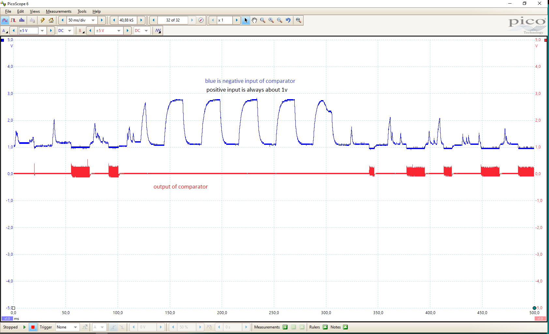Click Channel A blue axis marker
Image resolution: width=549 pixels, height=334 pixels.
pyautogui.click(x=3, y=40)
